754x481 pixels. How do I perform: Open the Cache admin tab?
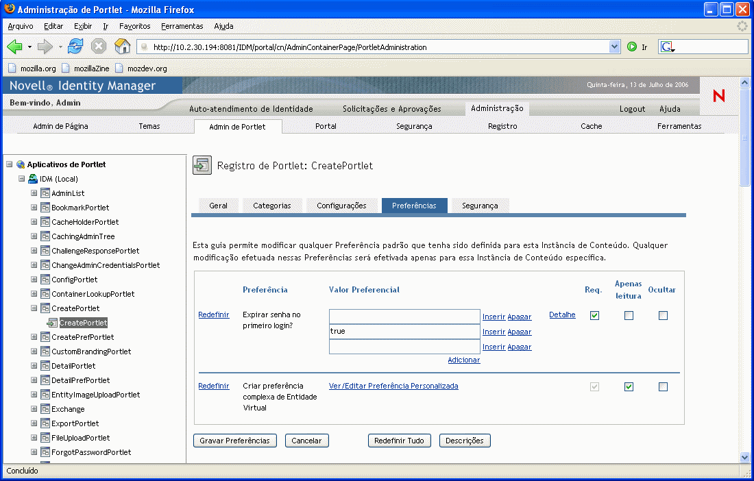591,126
